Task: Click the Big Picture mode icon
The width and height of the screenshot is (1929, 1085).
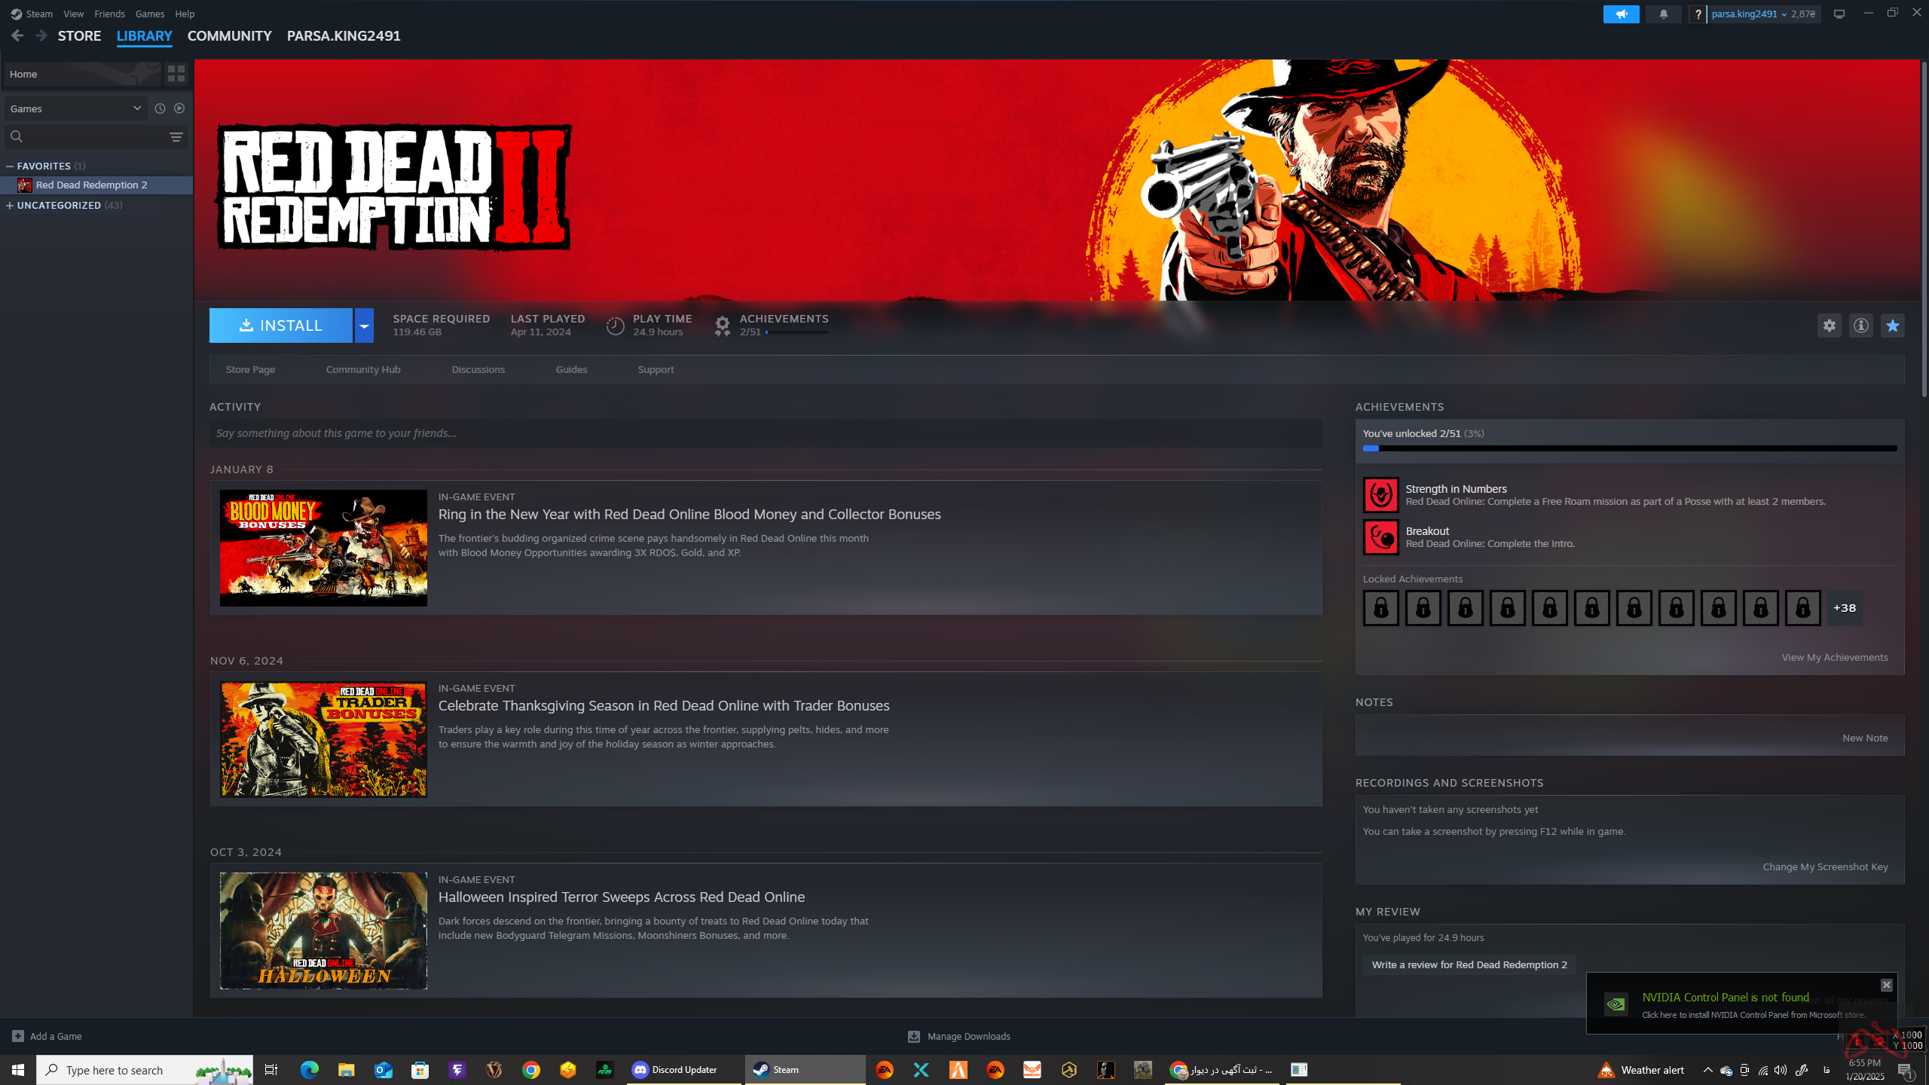Action: tap(1839, 14)
